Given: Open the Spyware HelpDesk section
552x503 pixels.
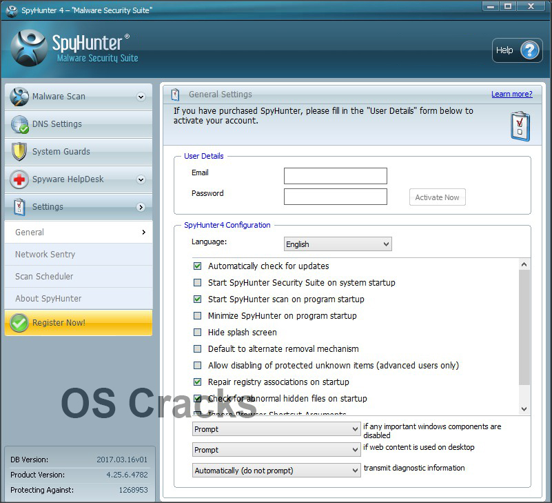Looking at the screenshot, I should 79,179.
